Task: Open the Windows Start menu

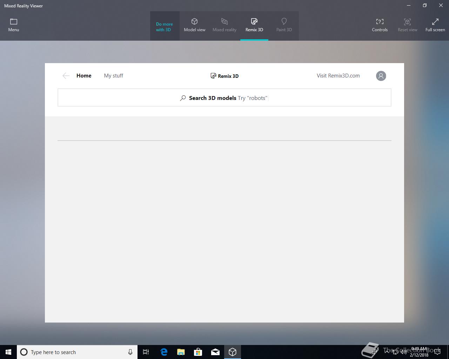Action: click(8, 352)
